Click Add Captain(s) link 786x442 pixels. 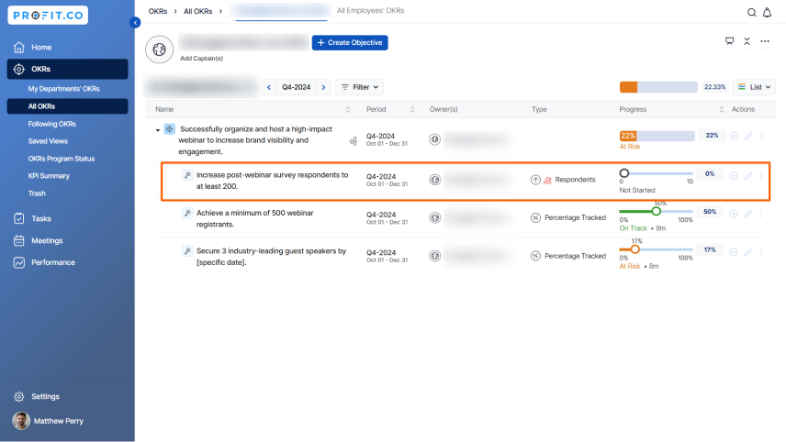pos(201,59)
